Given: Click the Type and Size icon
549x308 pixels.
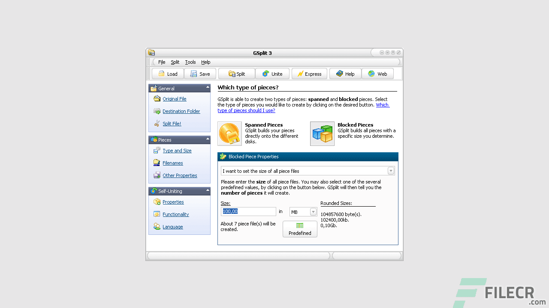Looking at the screenshot, I should pos(157,151).
